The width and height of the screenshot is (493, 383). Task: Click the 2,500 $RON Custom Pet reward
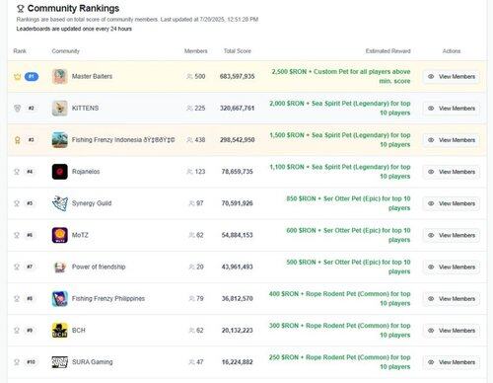click(341, 76)
